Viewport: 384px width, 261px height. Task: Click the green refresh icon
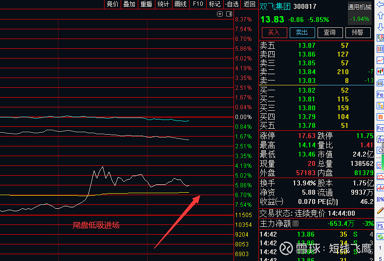(380, 237)
